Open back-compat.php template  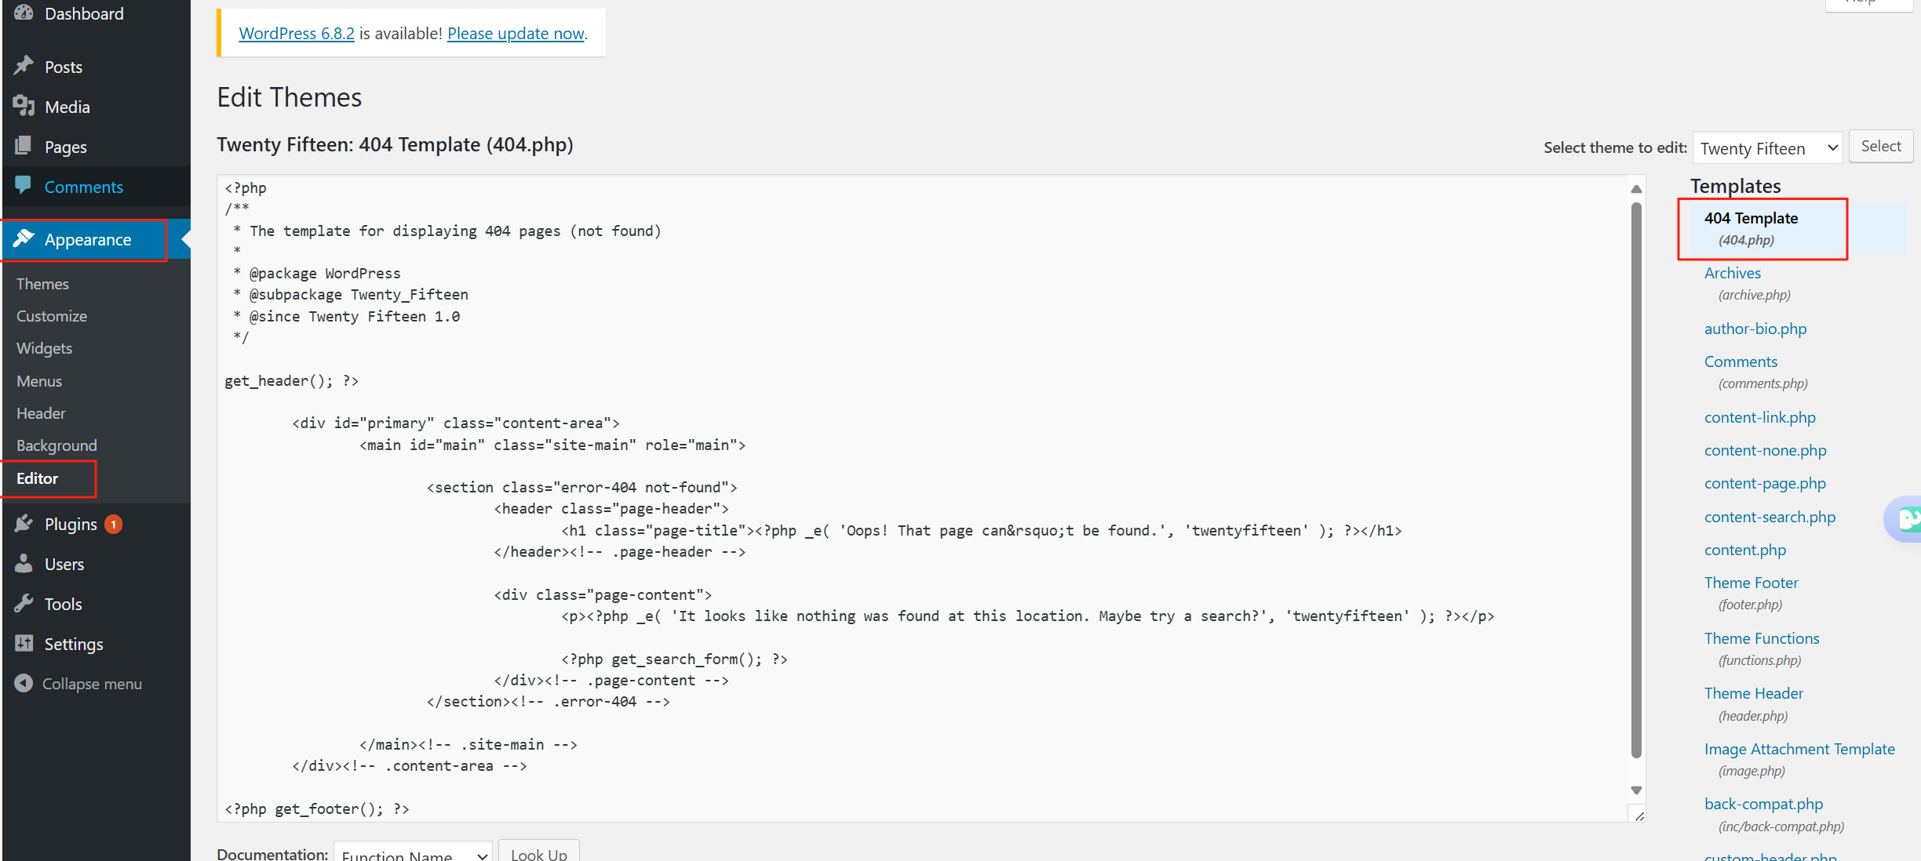[x=1764, y=804]
